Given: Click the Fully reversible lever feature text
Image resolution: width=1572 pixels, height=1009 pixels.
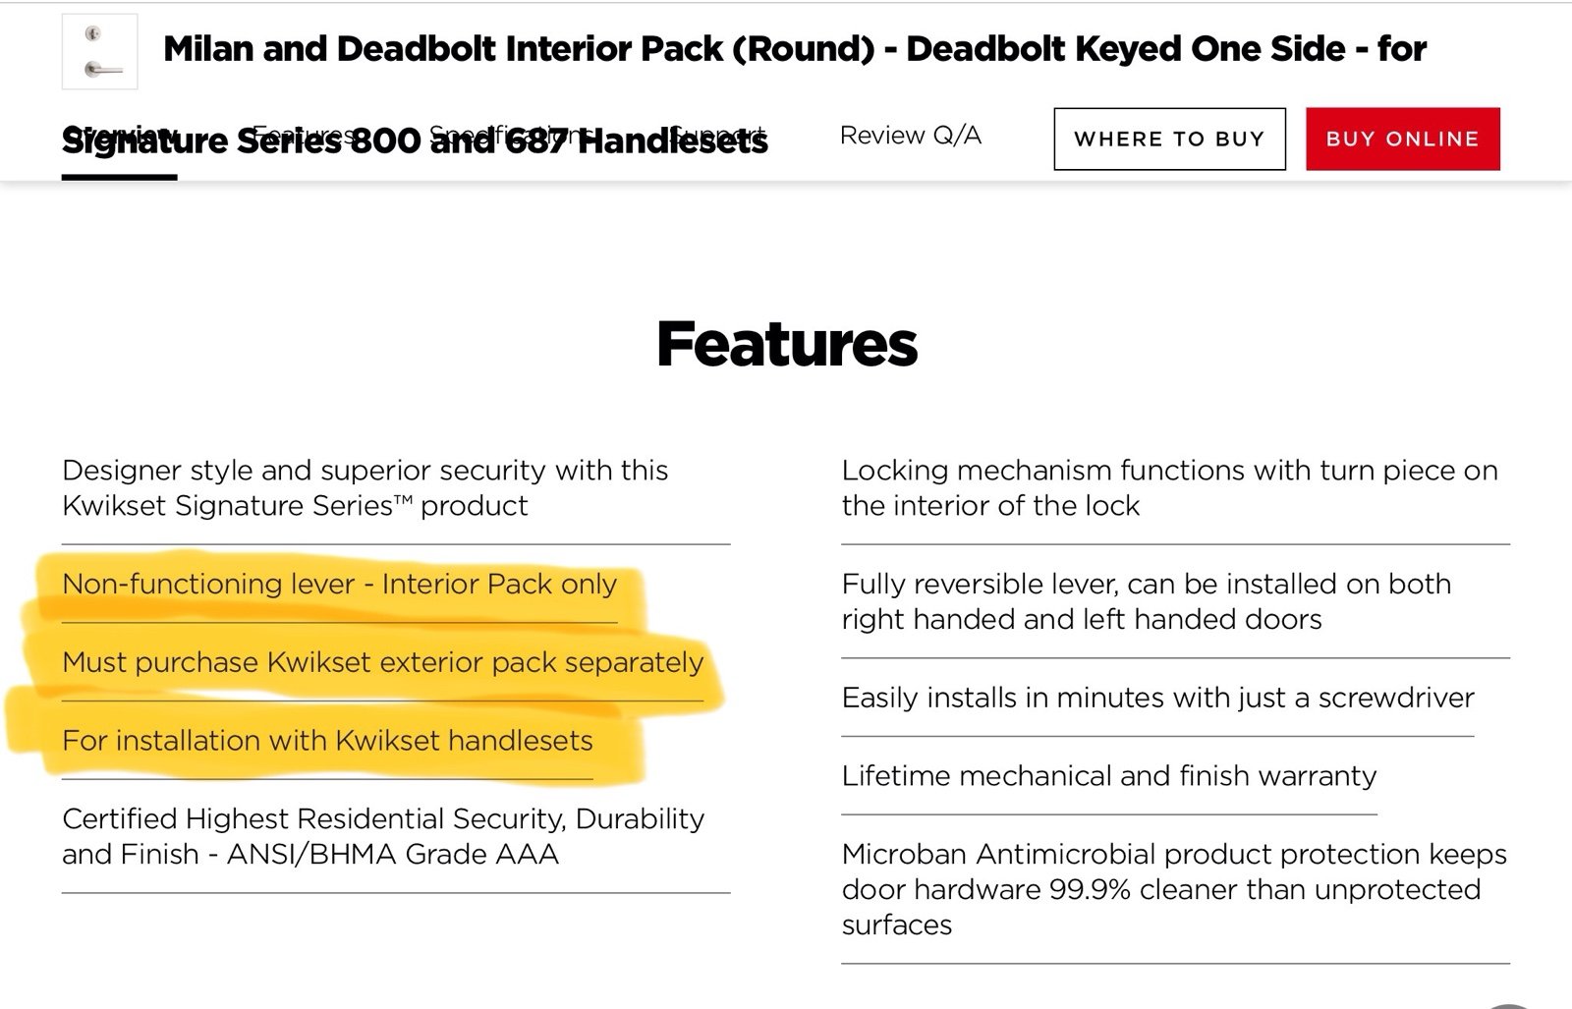Looking at the screenshot, I should point(1147,601).
